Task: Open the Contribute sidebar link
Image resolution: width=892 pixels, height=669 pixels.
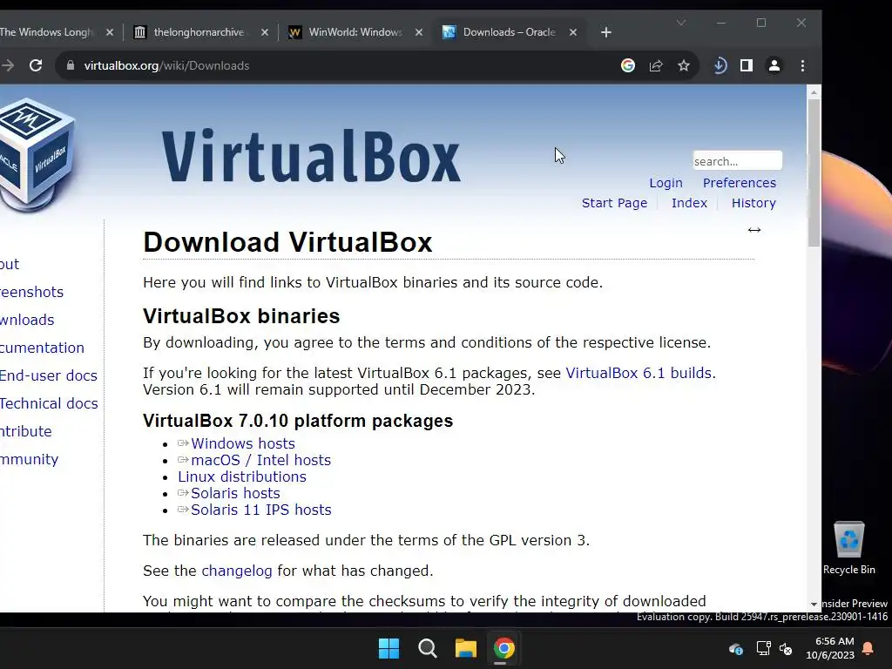Action: pyautogui.click(x=25, y=431)
